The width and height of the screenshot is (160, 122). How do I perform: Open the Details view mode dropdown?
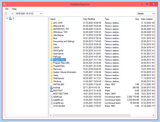146,14
